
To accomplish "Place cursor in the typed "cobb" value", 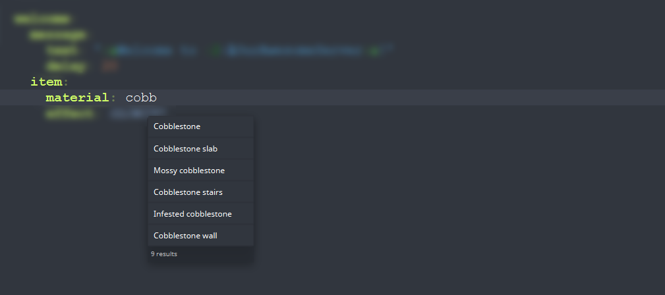I will [141, 98].
